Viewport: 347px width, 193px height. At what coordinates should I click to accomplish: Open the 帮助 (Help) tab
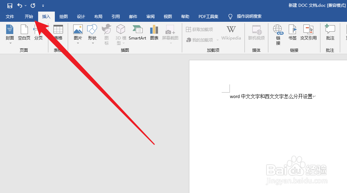[x=185, y=17]
